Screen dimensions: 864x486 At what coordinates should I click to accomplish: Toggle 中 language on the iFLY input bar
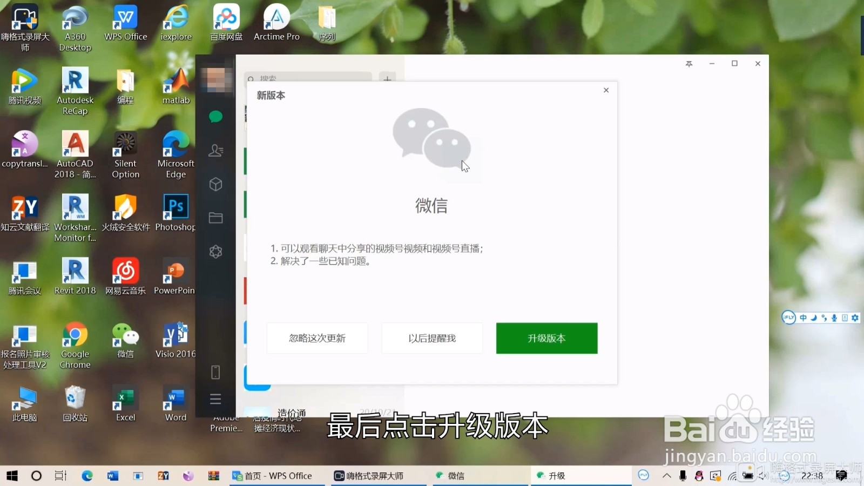803,318
